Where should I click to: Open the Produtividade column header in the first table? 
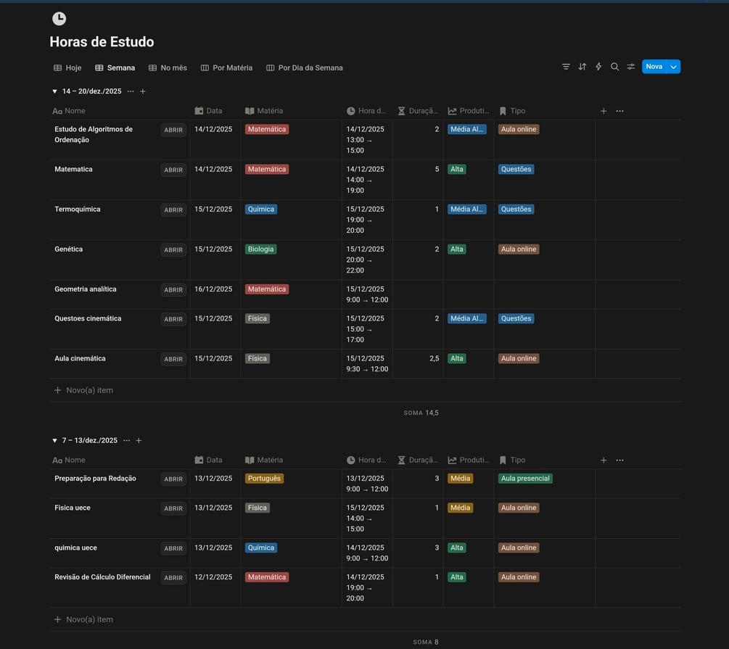[x=469, y=111]
